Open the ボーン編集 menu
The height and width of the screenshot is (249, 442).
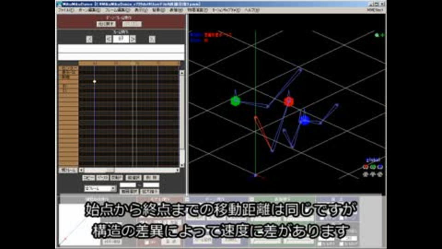(x=89, y=10)
